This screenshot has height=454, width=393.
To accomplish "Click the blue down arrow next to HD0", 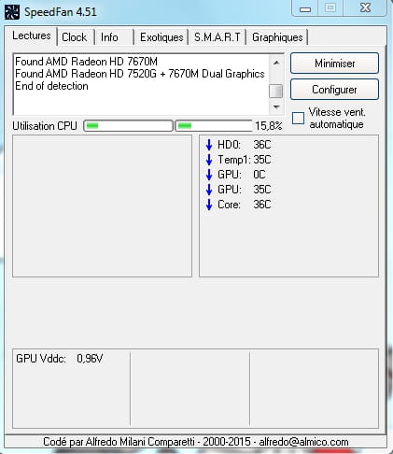I will tap(209, 145).
